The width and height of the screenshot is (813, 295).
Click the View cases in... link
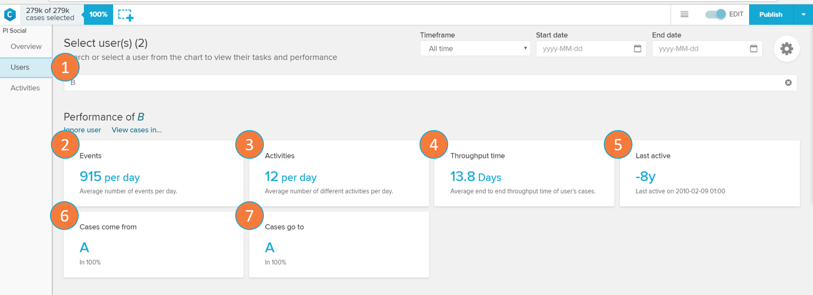(136, 130)
